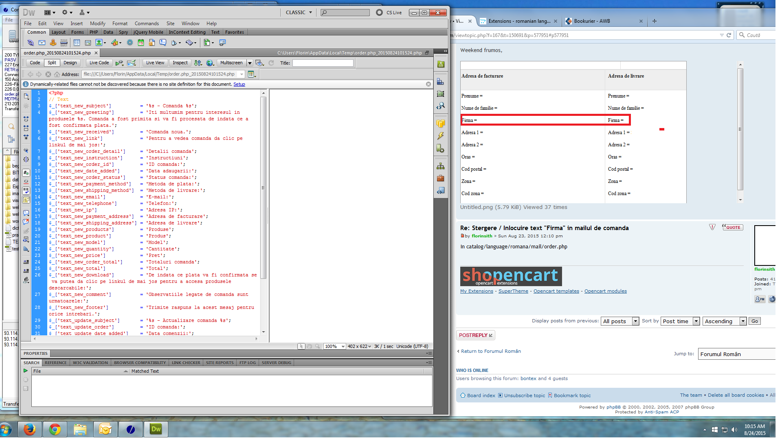
Task: Open the Commands menu
Action: [147, 24]
